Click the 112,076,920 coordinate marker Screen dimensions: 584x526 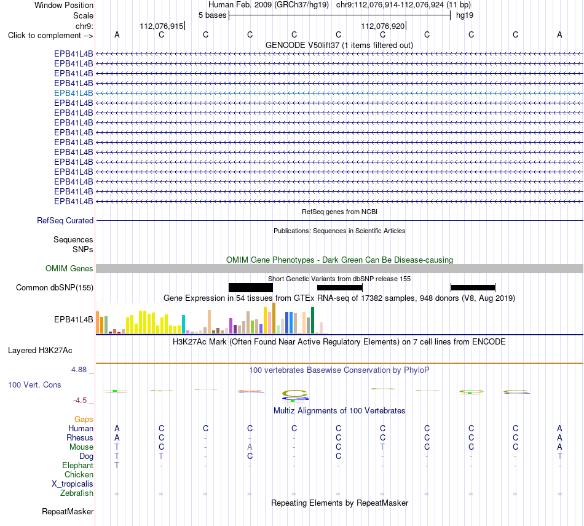[x=383, y=26]
